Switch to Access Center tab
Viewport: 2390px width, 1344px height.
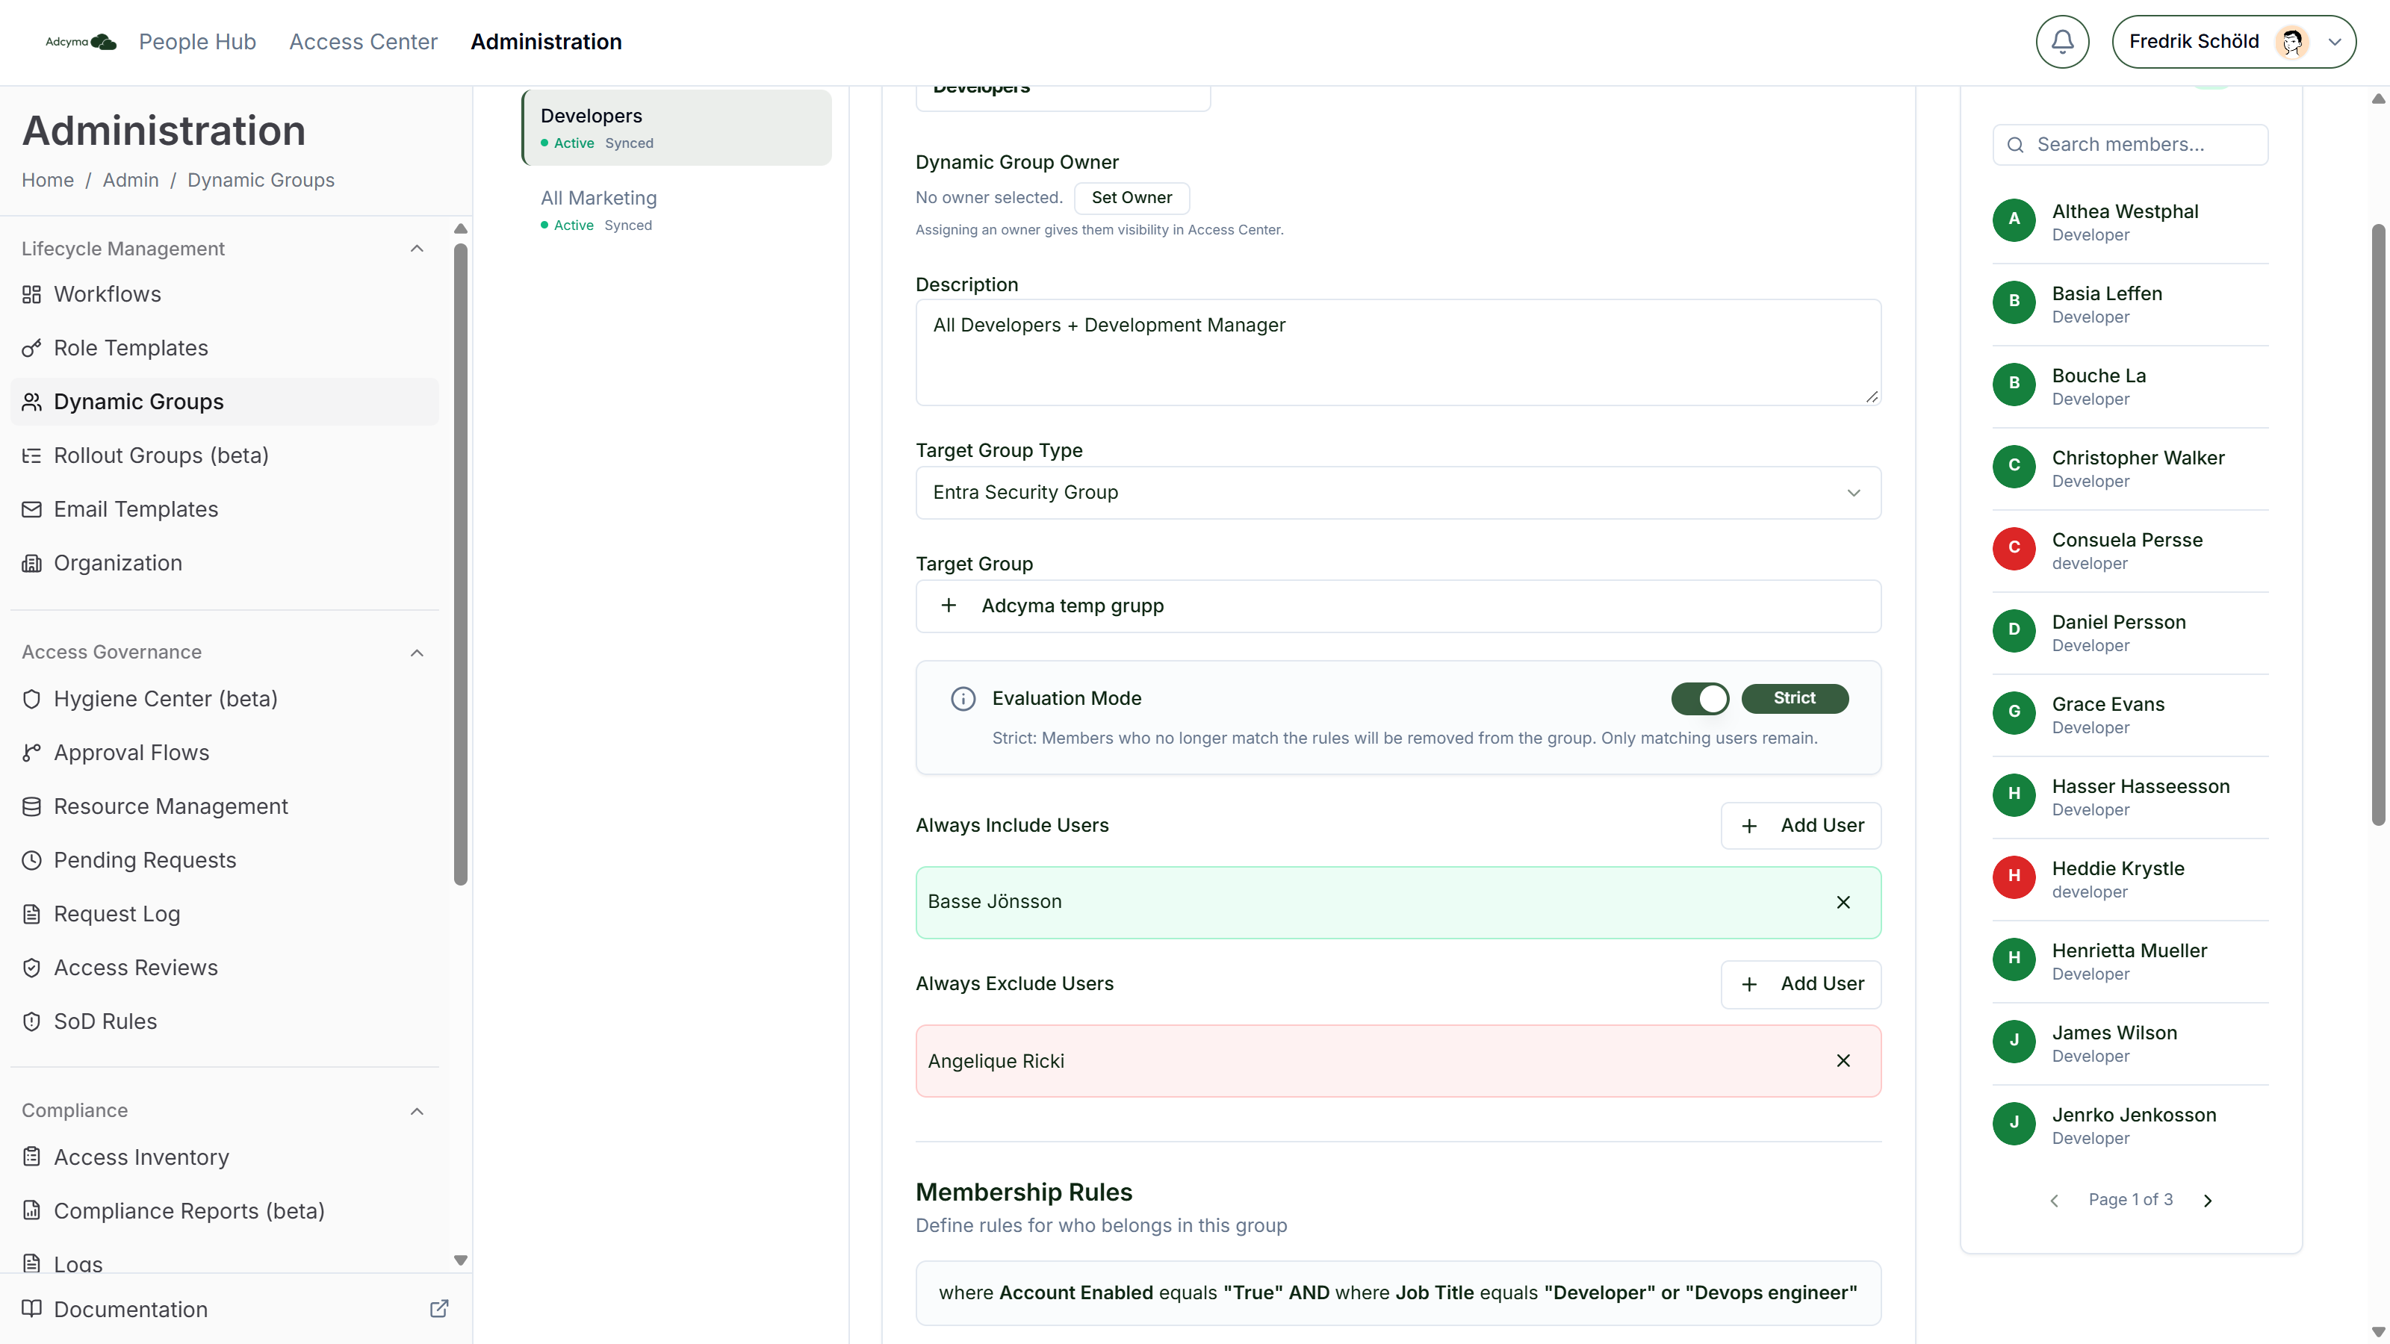tap(363, 42)
